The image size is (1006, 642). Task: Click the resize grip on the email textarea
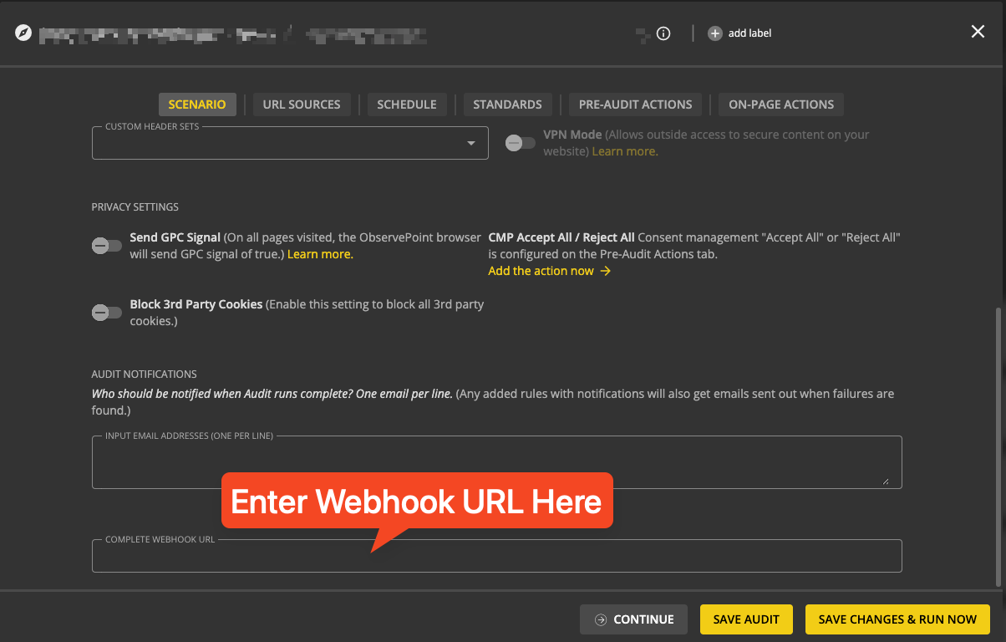point(887,480)
